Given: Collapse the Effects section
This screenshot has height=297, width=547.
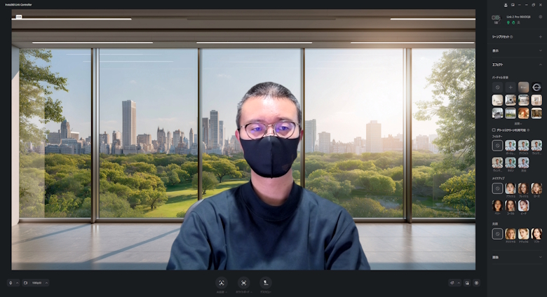Looking at the screenshot, I should 539,64.
